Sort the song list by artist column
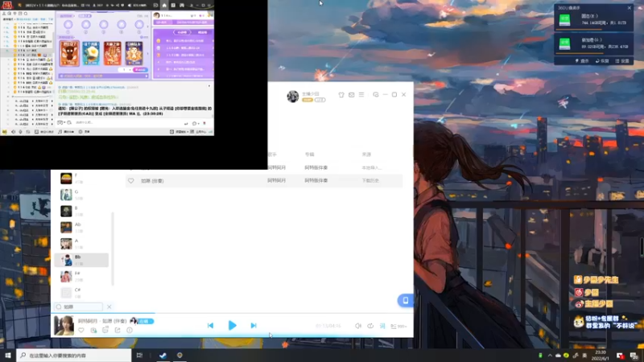 pyautogui.click(x=272, y=154)
